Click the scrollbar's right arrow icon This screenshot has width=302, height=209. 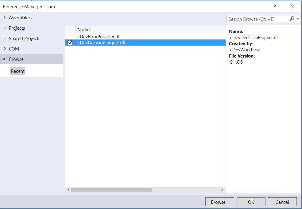tap(223, 190)
